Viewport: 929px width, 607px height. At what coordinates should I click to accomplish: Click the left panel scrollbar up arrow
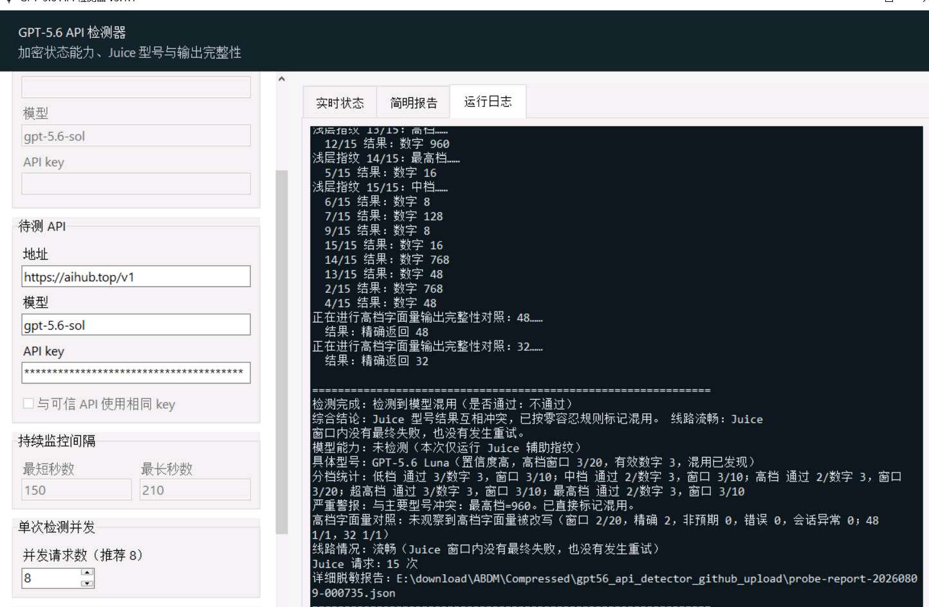[x=281, y=79]
